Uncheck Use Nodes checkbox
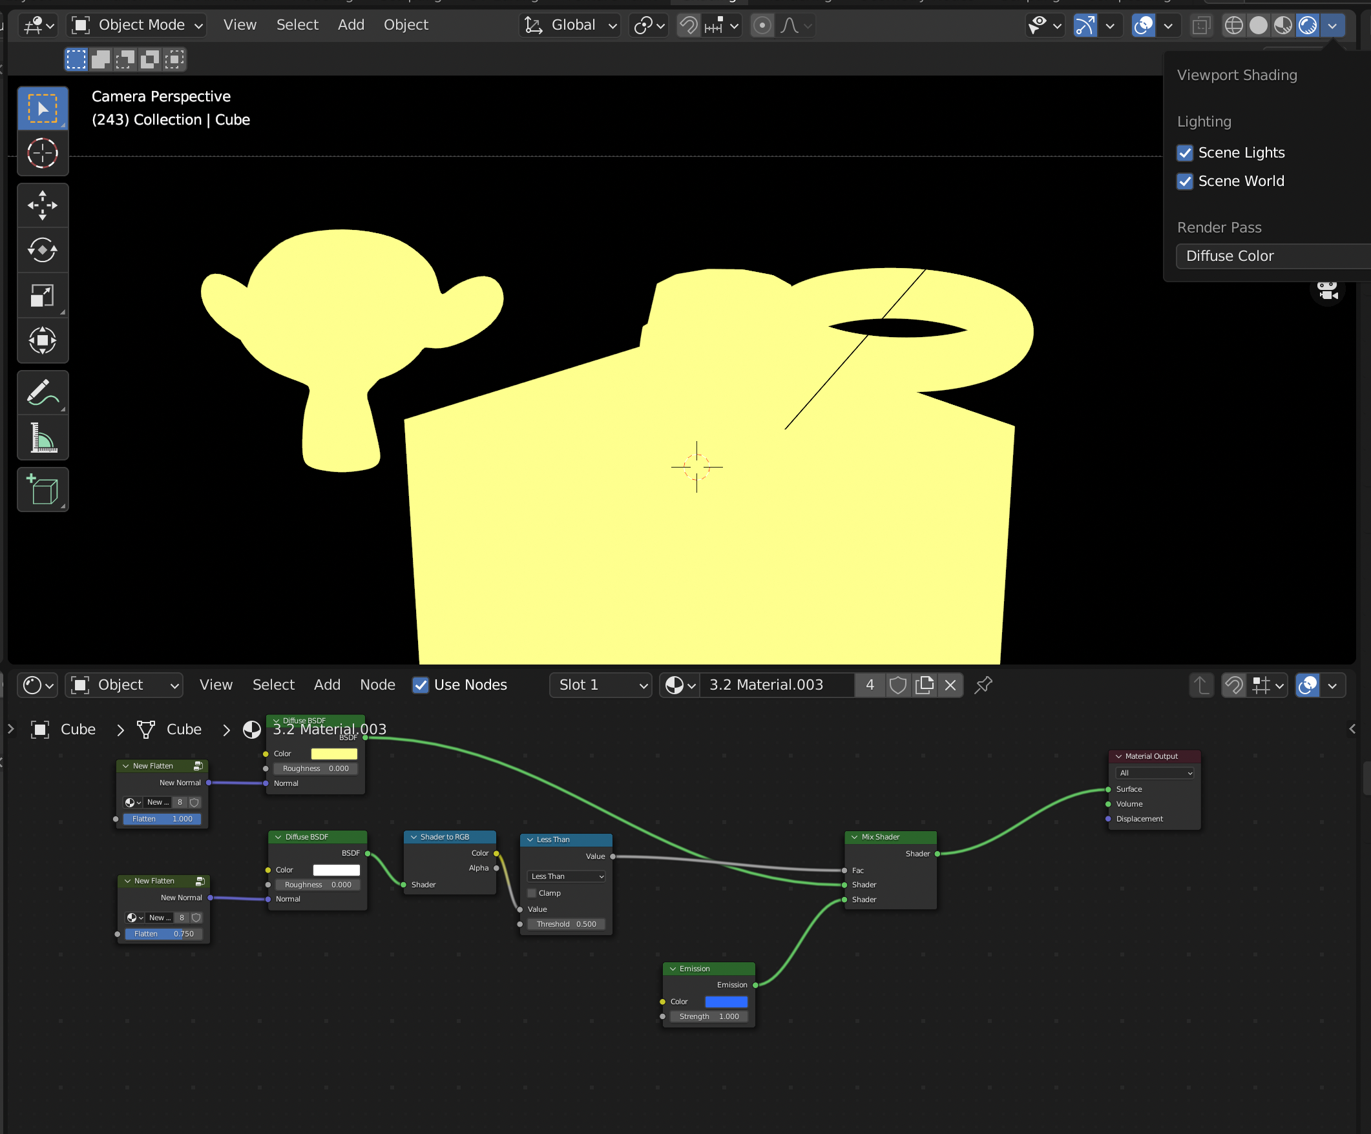This screenshot has width=1371, height=1134. 421,685
